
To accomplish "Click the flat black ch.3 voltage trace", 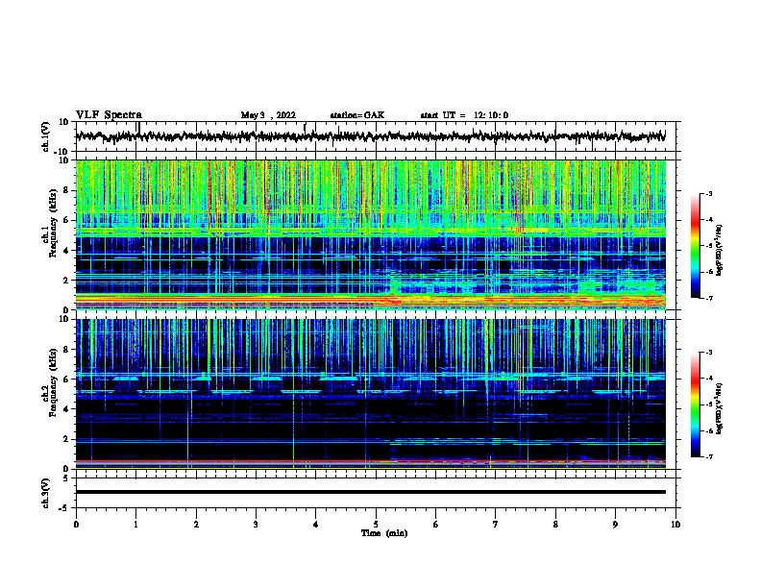I will click(x=370, y=492).
